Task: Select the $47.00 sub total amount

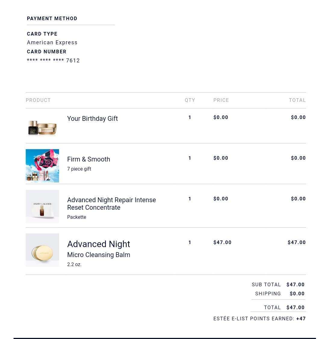Action: coord(296,284)
